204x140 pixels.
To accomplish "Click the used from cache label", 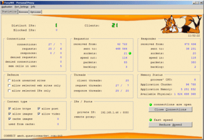I will pos(22,124).
